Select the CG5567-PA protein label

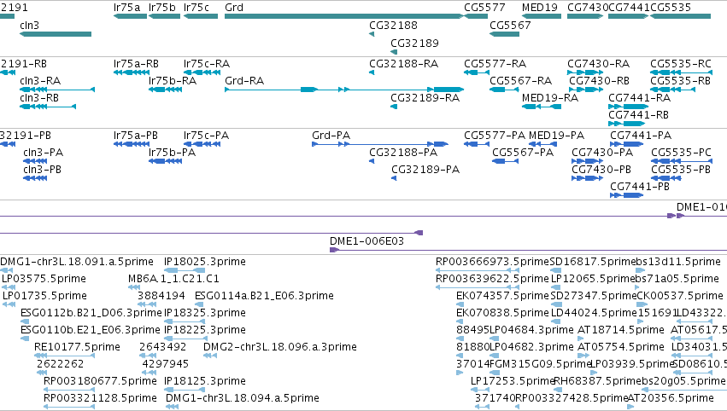point(523,153)
